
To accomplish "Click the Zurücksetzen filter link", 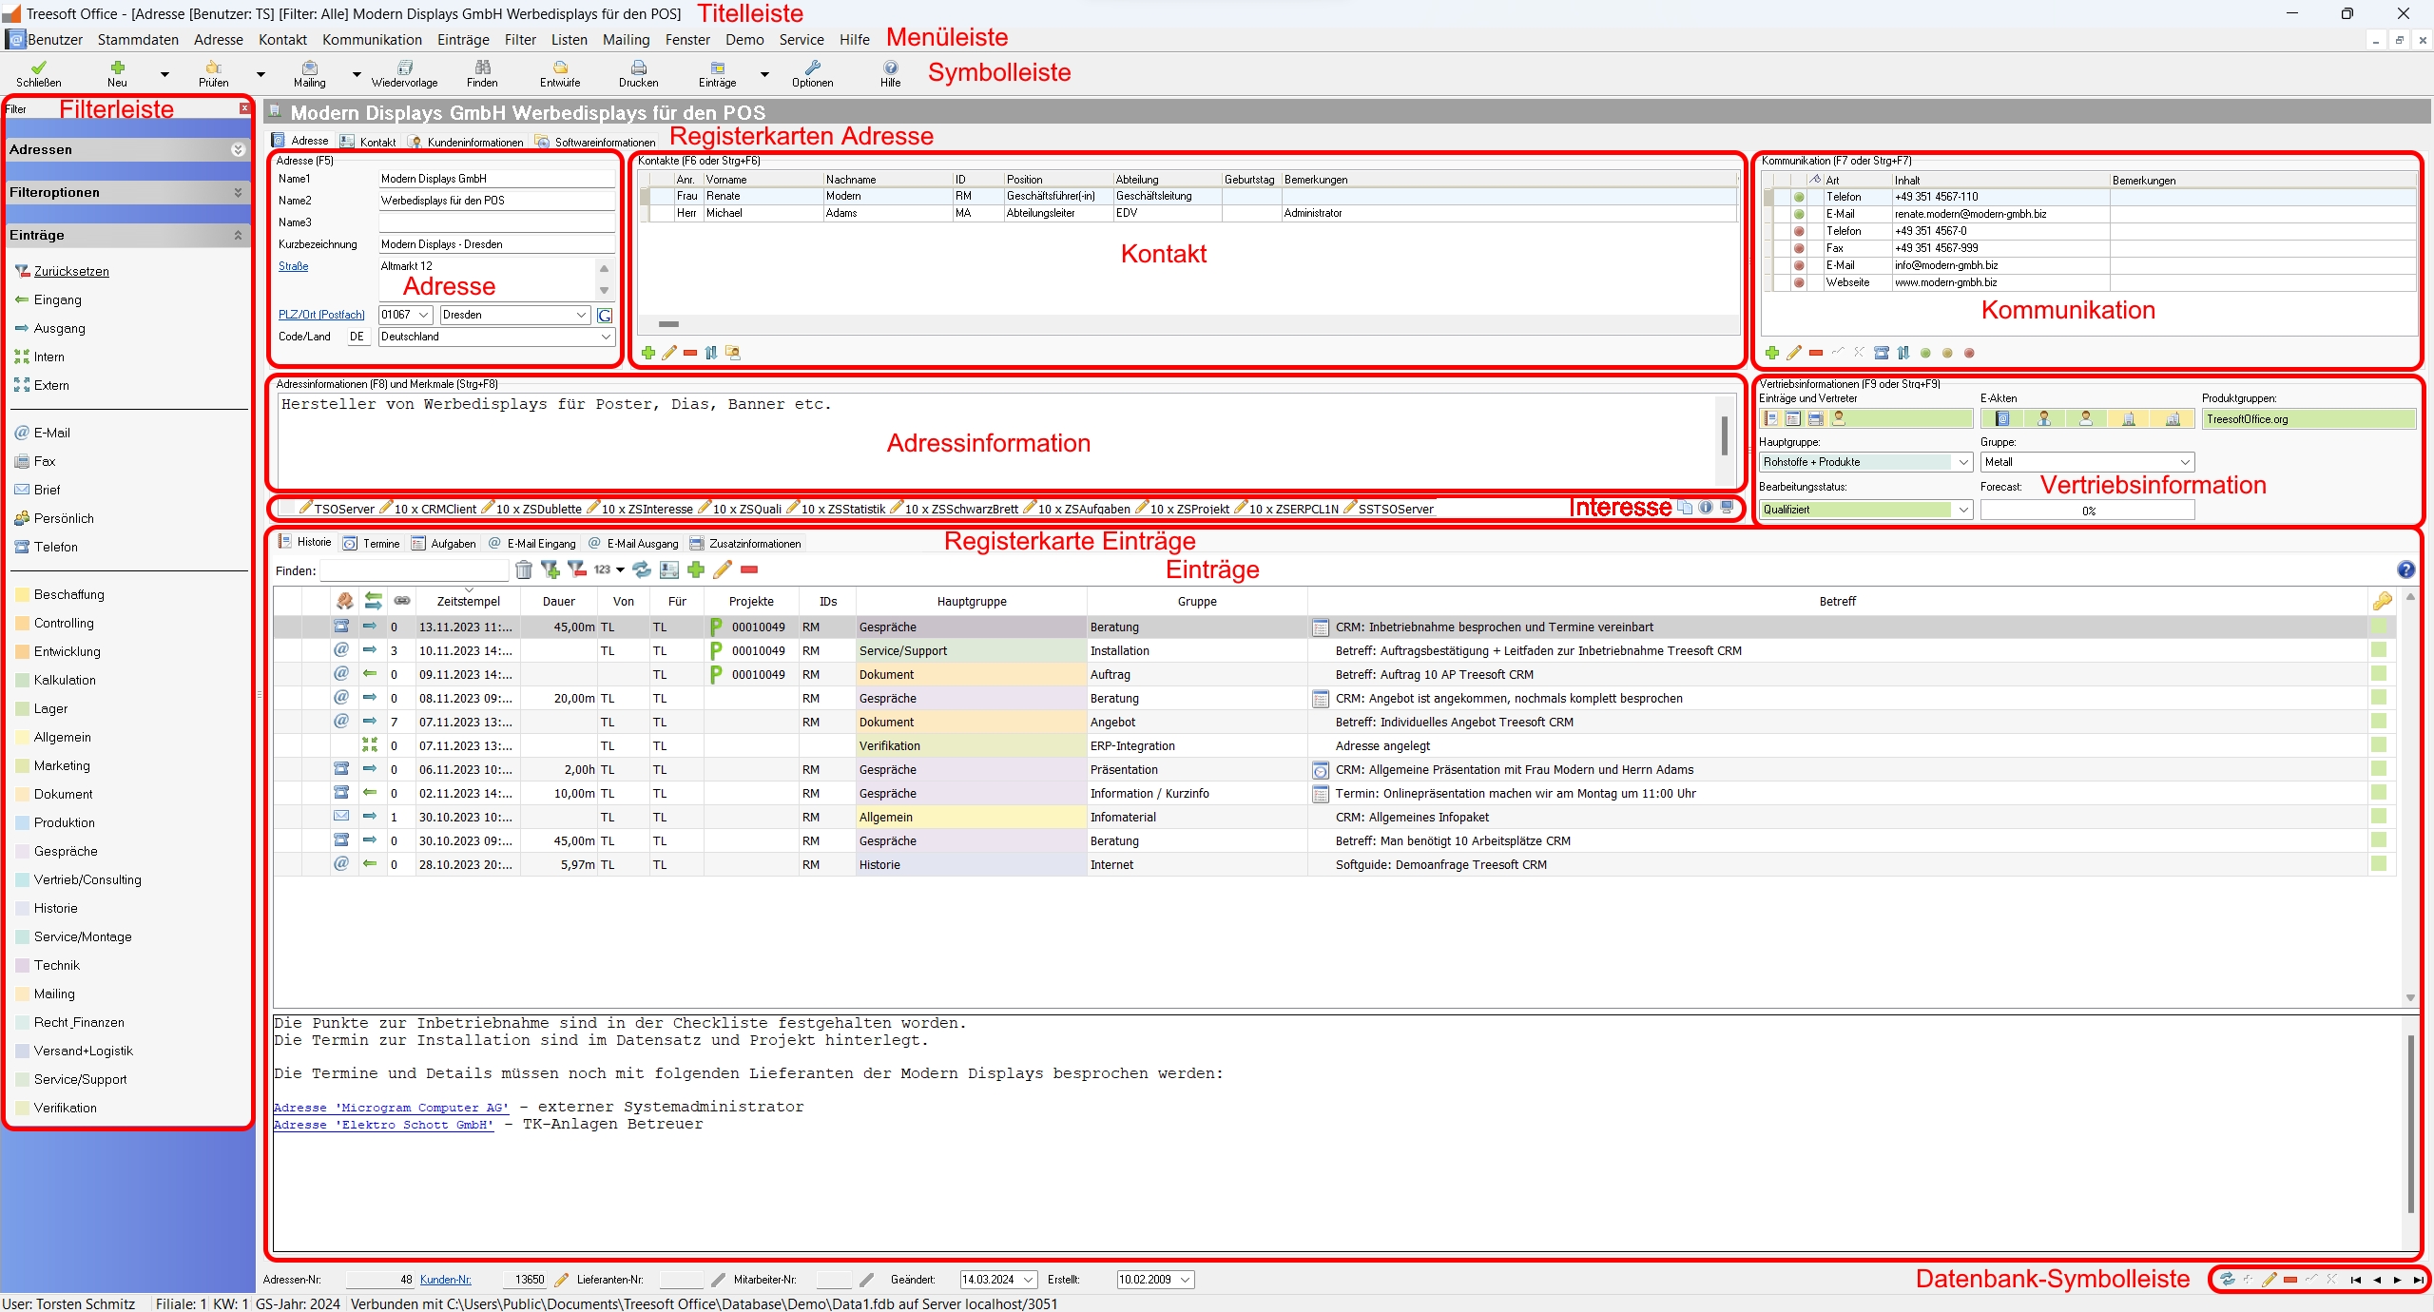I will (71, 271).
